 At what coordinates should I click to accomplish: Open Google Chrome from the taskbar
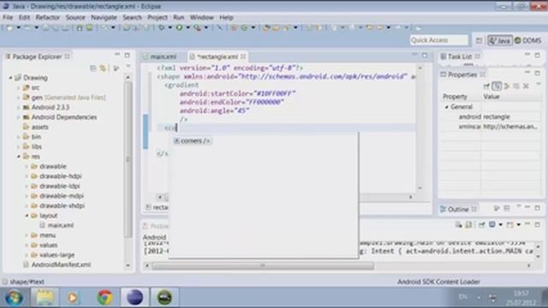click(x=104, y=298)
